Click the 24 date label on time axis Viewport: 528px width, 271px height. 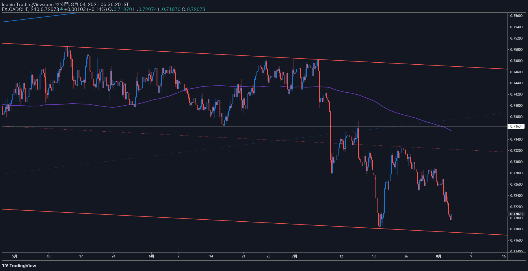point(114,256)
